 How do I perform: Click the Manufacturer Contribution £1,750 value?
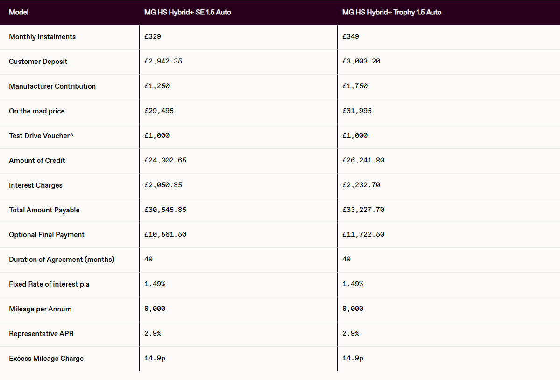[x=355, y=86]
